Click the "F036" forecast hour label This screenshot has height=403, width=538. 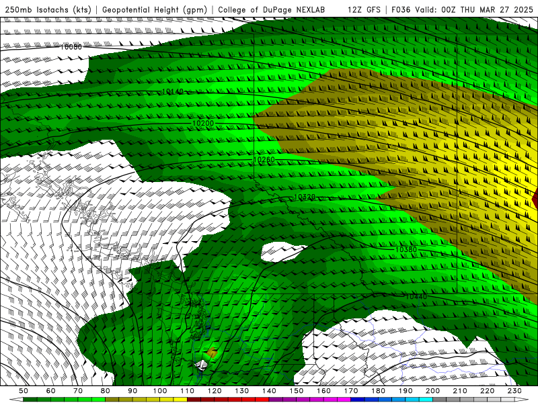(x=401, y=10)
